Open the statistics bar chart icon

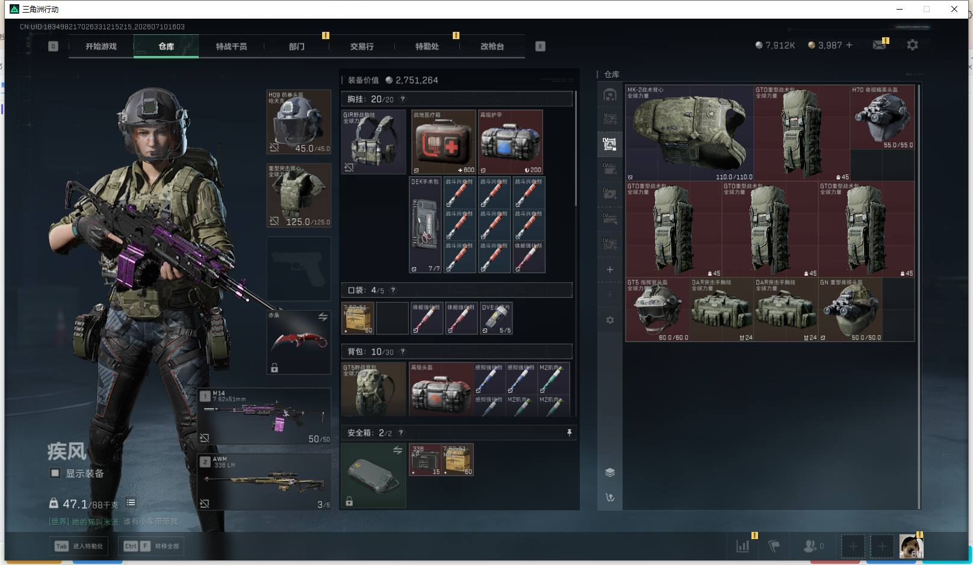point(743,546)
